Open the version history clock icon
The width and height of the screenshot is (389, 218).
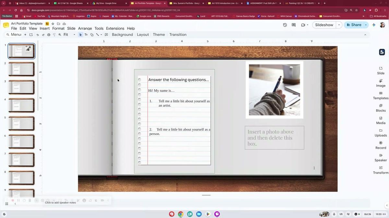[x=285, y=25]
